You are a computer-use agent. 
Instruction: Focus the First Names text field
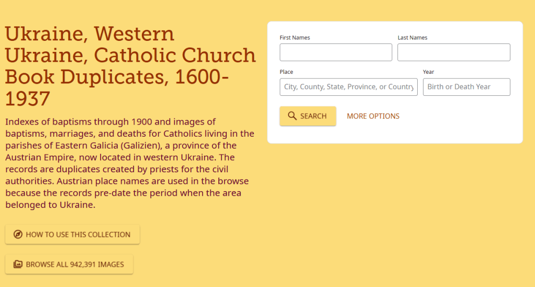336,52
